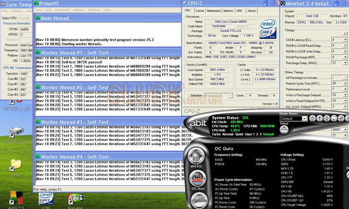Open the Fan EQ round button
The width and height of the screenshot is (349, 209).
199,201
